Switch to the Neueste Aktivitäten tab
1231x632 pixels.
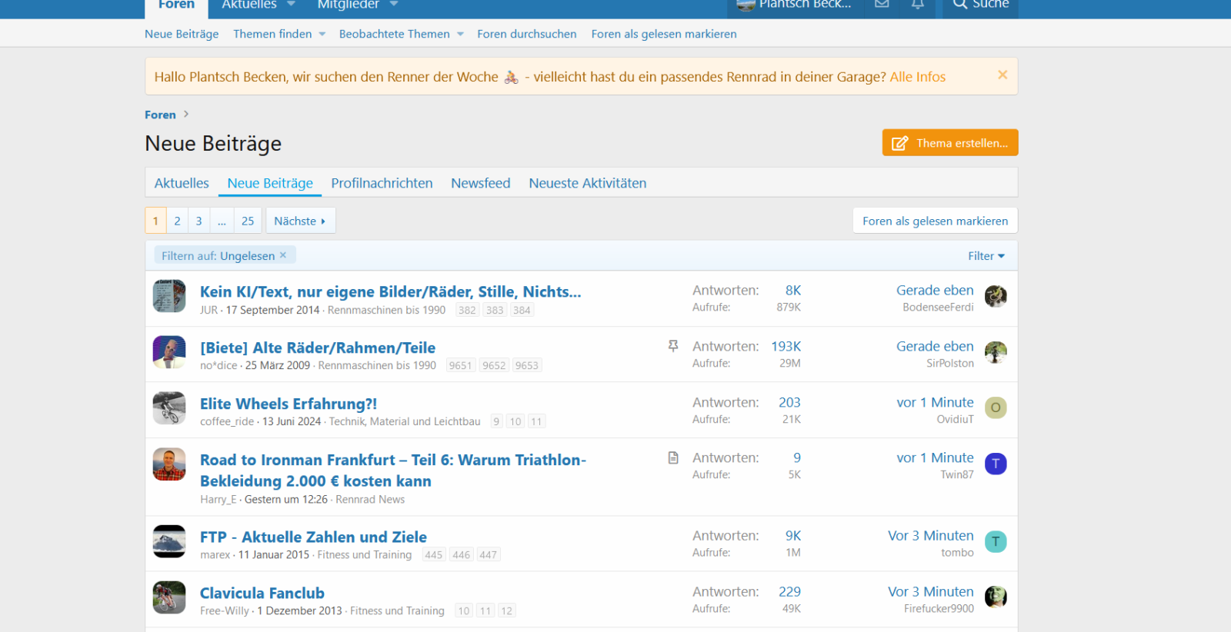click(x=587, y=183)
